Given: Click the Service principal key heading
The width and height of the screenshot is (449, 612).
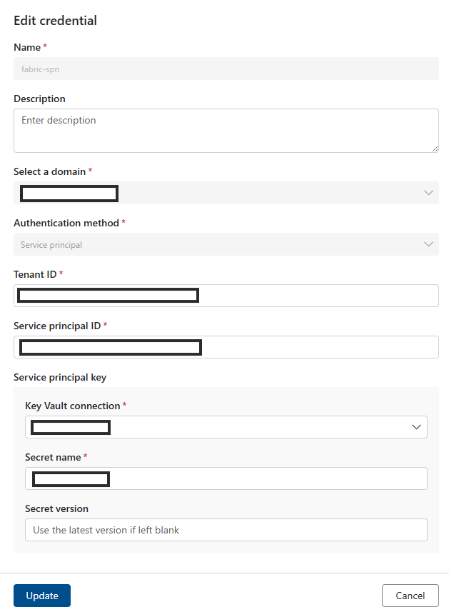Looking at the screenshot, I should click(x=60, y=377).
